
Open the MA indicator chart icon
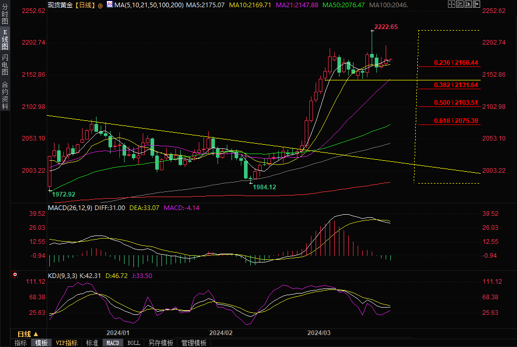pyautogui.click(x=110, y=4)
